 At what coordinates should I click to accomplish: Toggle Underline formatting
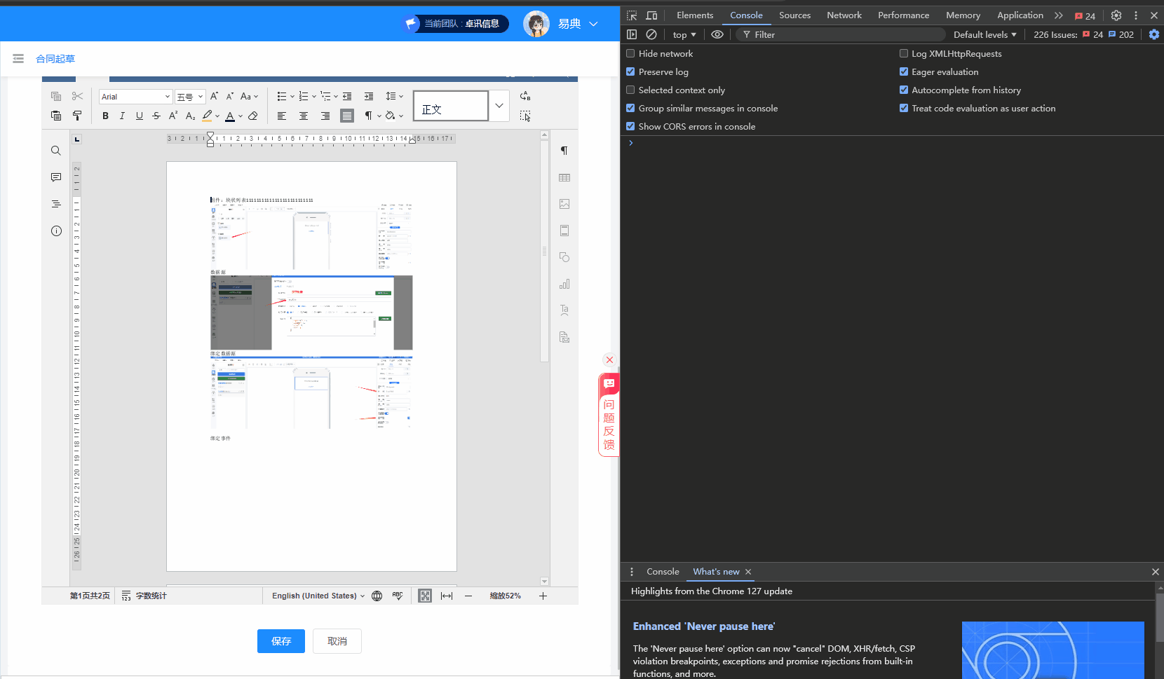tap(139, 116)
